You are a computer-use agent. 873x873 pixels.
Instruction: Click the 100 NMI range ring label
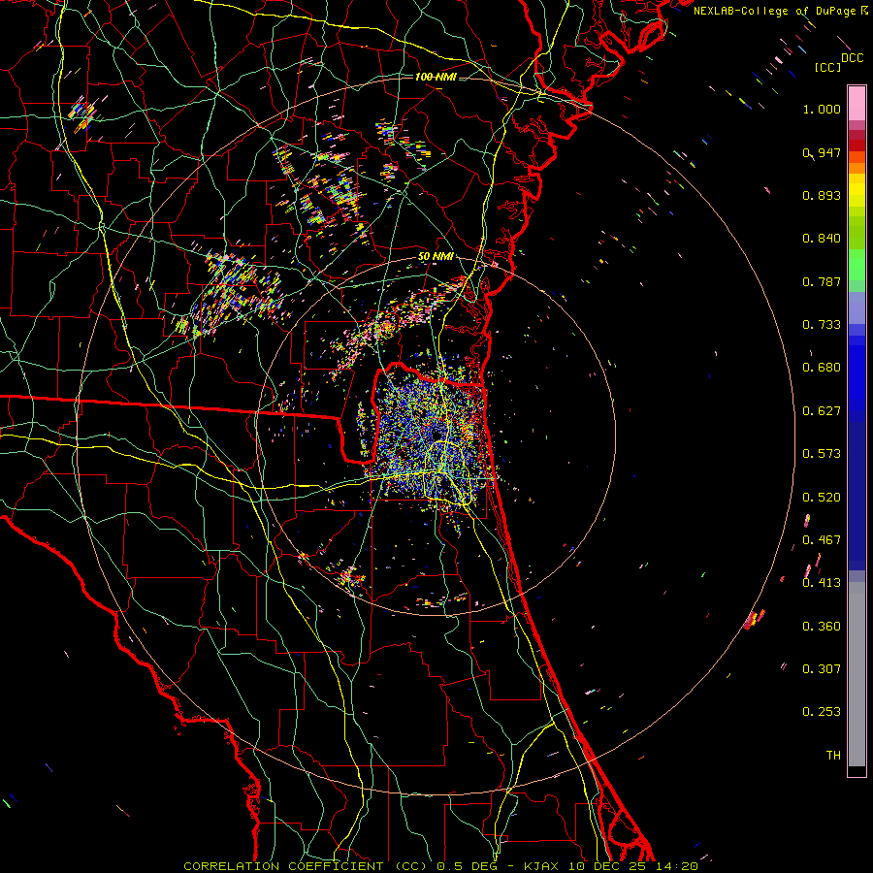tap(436, 77)
